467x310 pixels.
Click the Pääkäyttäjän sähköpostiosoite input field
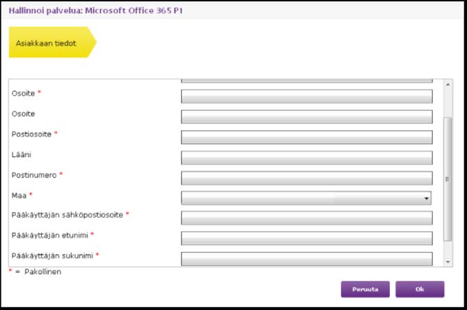coord(307,218)
